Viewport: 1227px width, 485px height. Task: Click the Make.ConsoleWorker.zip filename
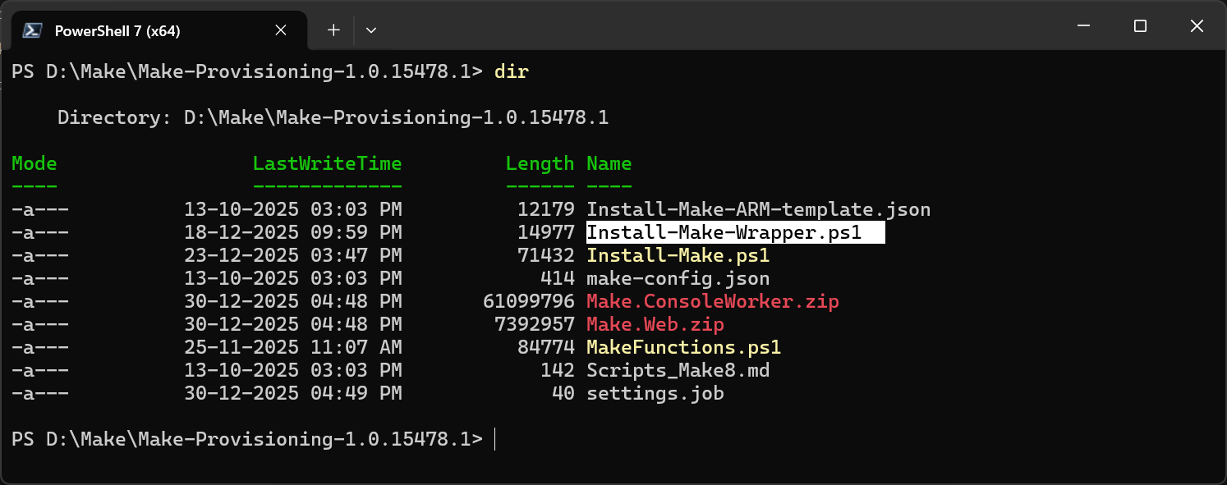tap(711, 301)
